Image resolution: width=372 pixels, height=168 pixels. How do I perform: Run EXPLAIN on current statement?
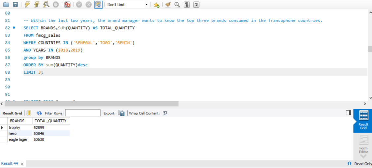46,5
